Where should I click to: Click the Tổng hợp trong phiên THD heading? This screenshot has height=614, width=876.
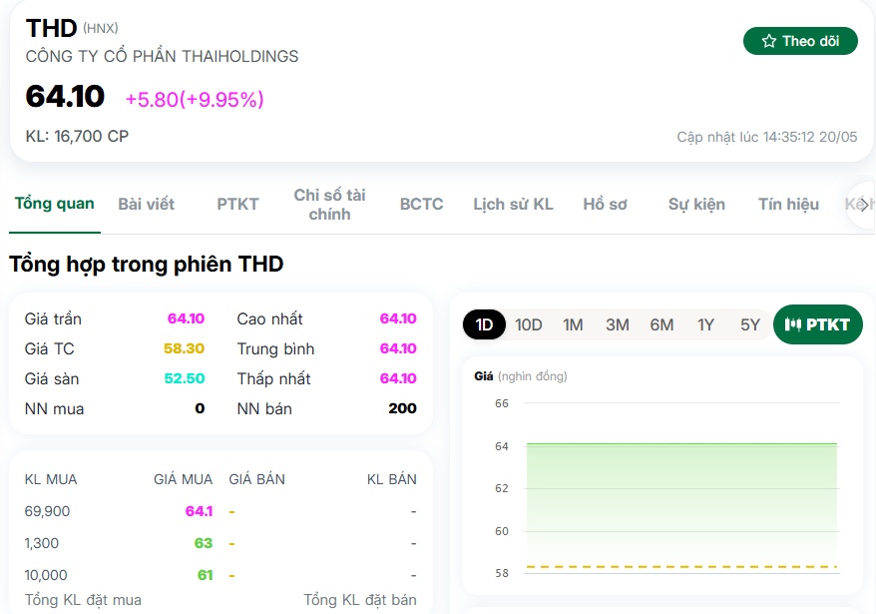point(147,264)
